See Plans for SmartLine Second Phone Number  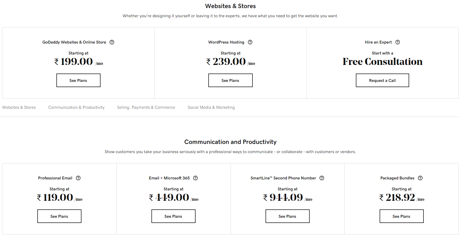click(287, 216)
